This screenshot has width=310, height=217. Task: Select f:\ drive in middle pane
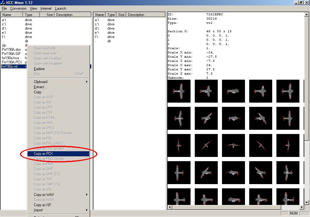(x=96, y=37)
